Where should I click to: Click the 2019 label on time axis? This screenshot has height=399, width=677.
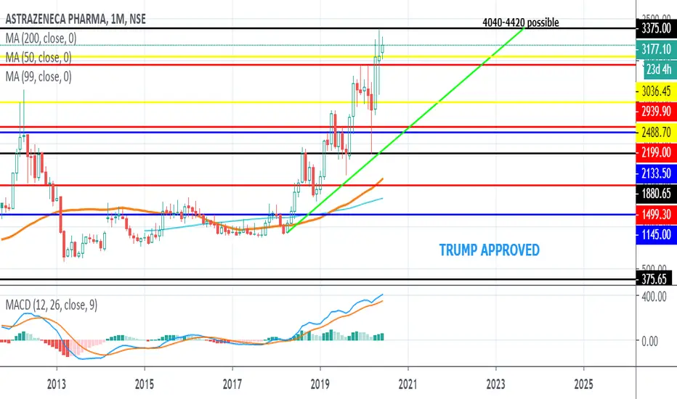pos(320,384)
